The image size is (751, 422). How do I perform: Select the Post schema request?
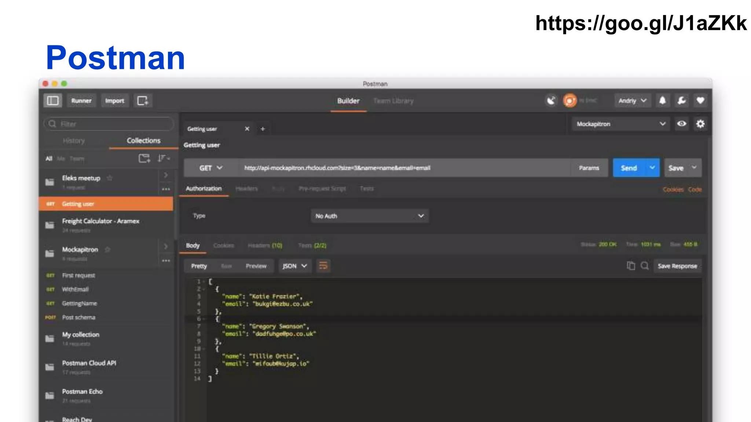(x=106, y=317)
